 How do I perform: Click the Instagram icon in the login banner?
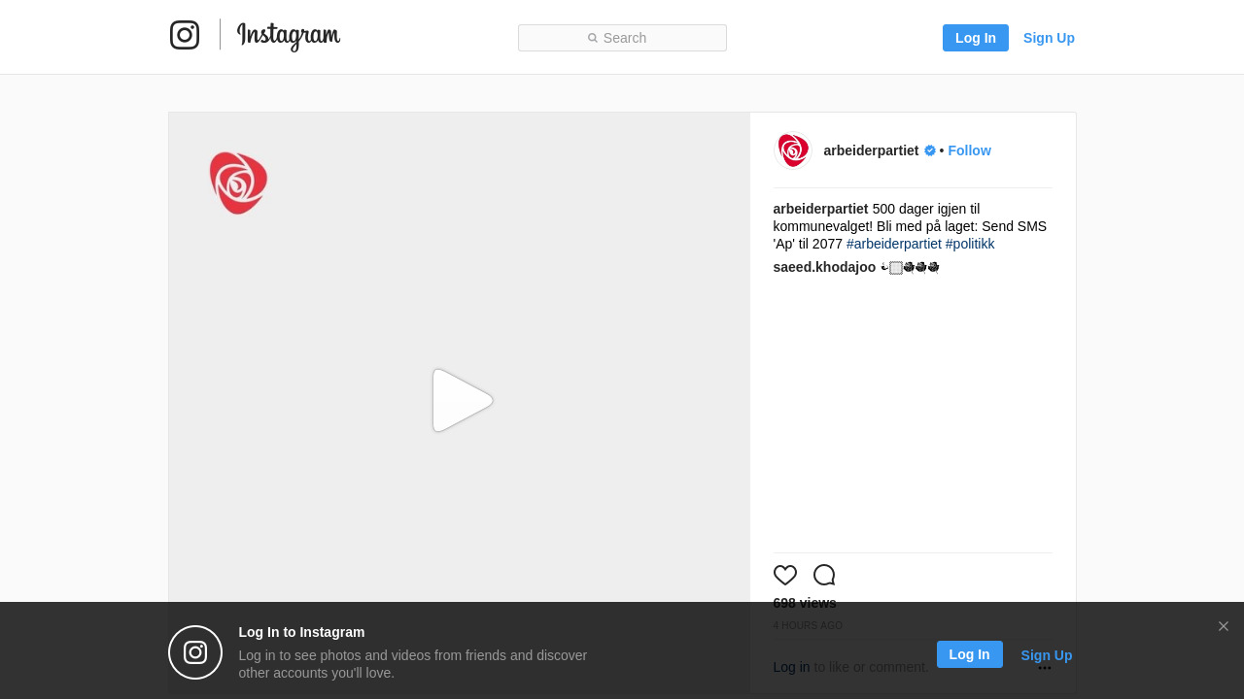(195, 652)
